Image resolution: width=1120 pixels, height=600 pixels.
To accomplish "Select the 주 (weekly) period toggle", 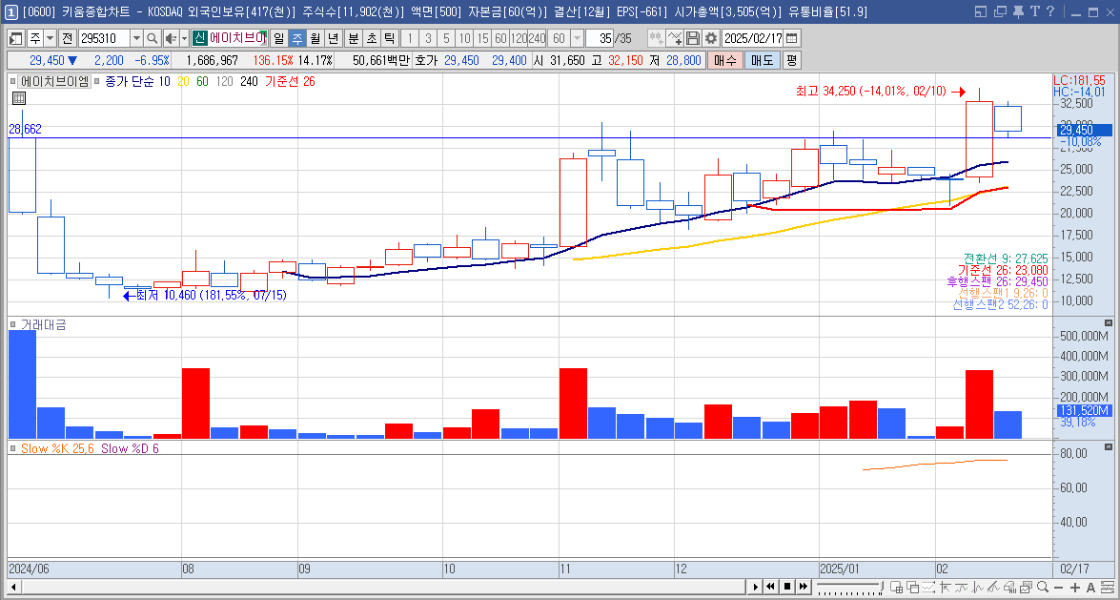I will [297, 38].
